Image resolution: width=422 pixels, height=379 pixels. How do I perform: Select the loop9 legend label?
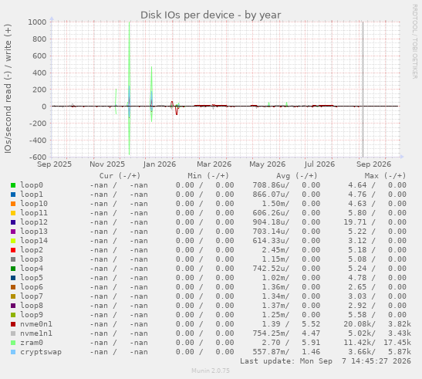[32, 315]
